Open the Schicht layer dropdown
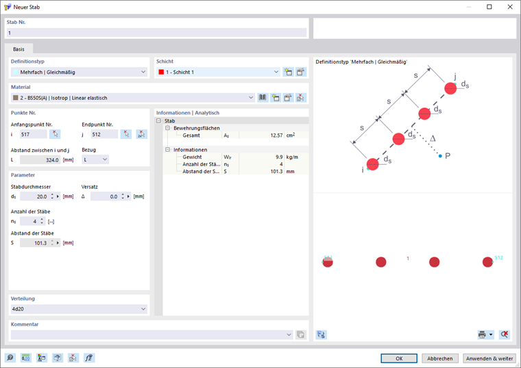This screenshot has width=521, height=368. point(276,72)
